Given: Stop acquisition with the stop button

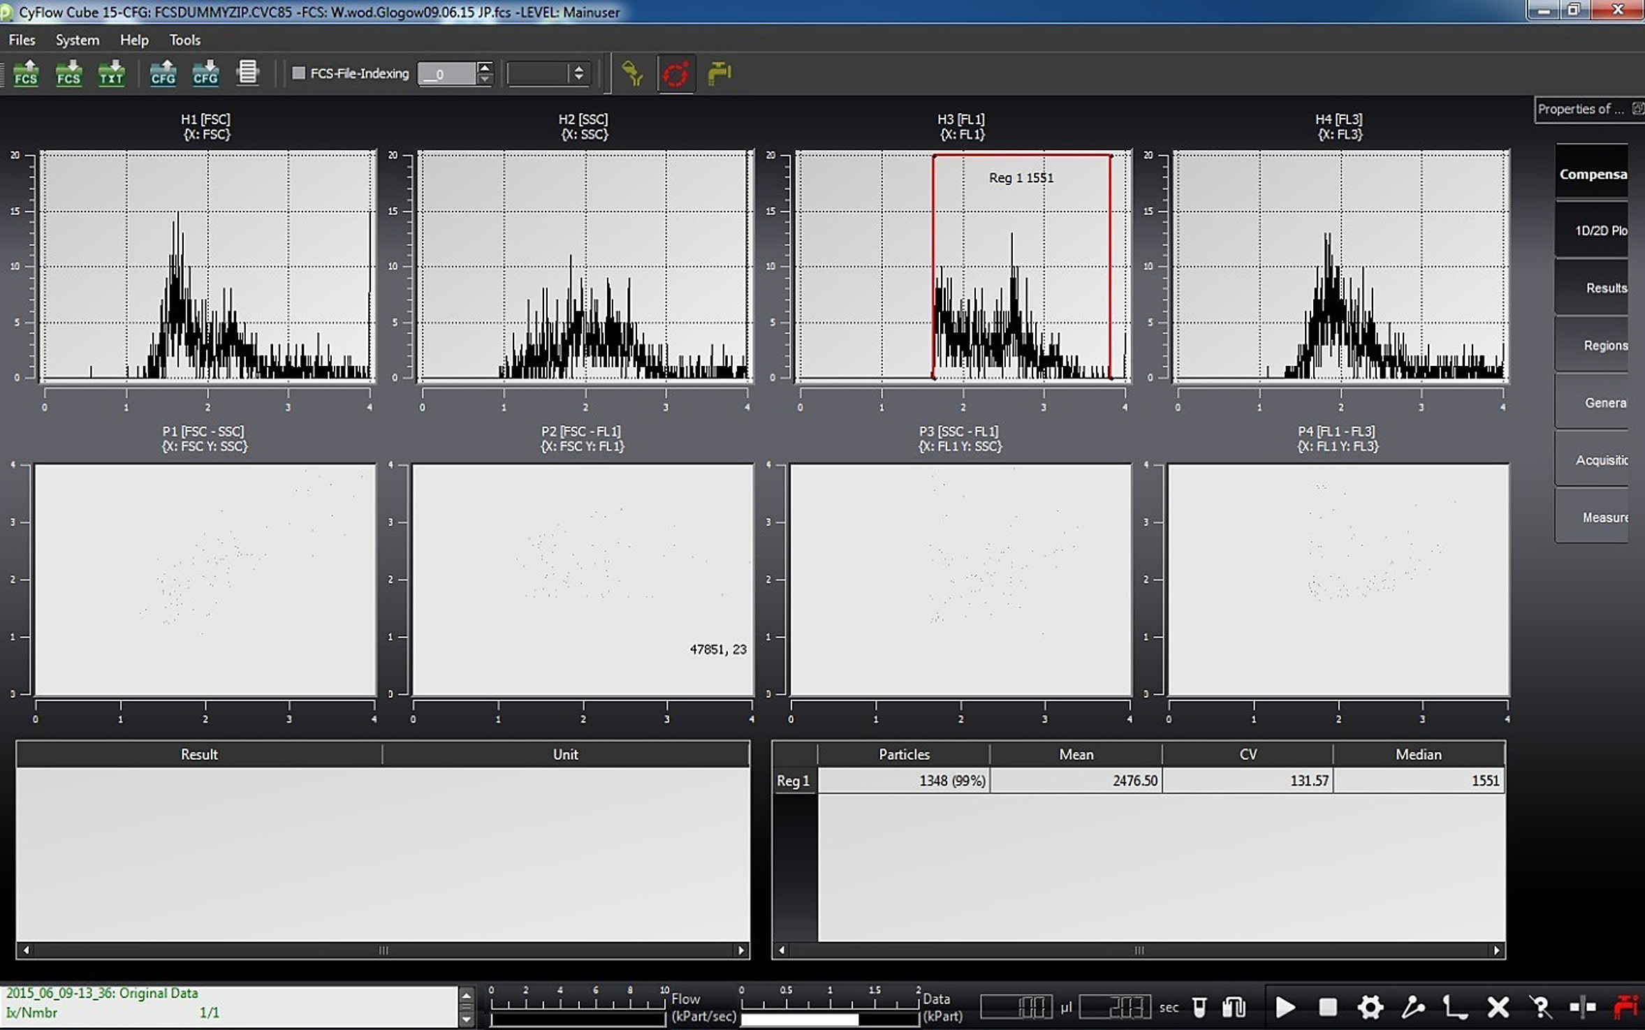Looking at the screenshot, I should point(1327,1007).
